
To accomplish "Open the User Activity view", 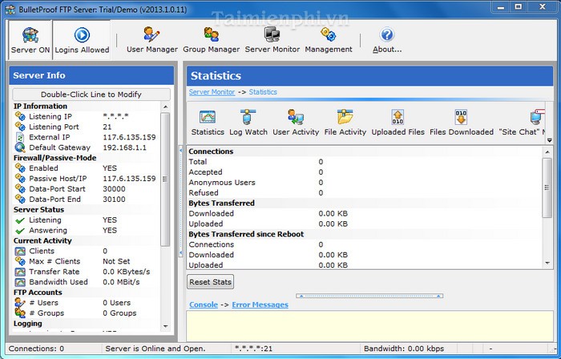I will [x=296, y=123].
